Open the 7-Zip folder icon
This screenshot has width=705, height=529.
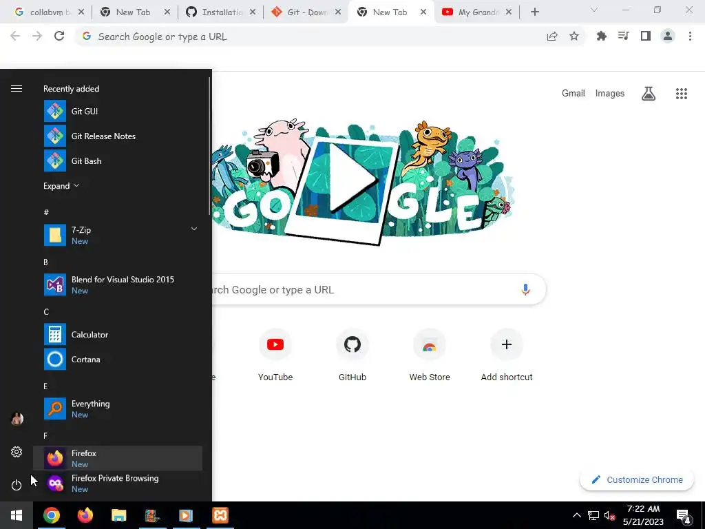pos(55,236)
